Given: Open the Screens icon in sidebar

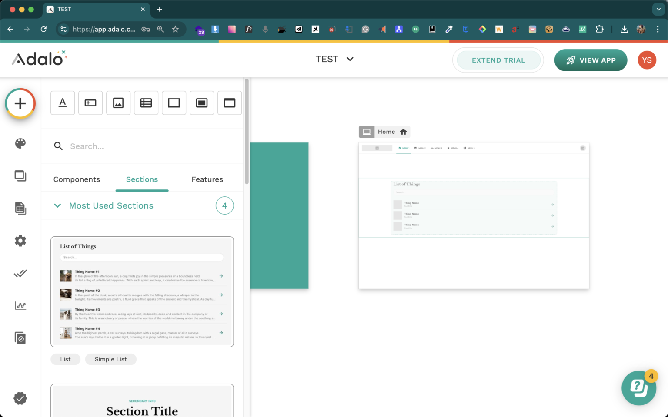Looking at the screenshot, I should tap(20, 176).
